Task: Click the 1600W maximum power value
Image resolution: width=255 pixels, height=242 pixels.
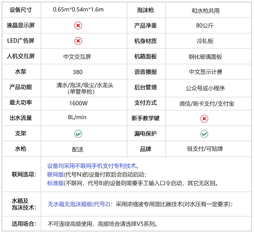Action: (x=78, y=103)
